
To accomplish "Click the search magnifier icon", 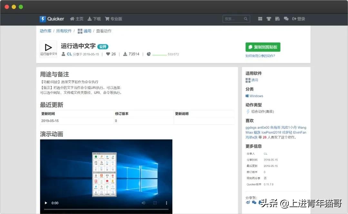I will click(x=246, y=19).
